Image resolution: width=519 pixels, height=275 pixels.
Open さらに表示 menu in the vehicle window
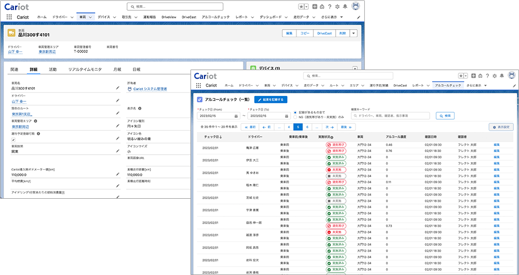coord(332,17)
